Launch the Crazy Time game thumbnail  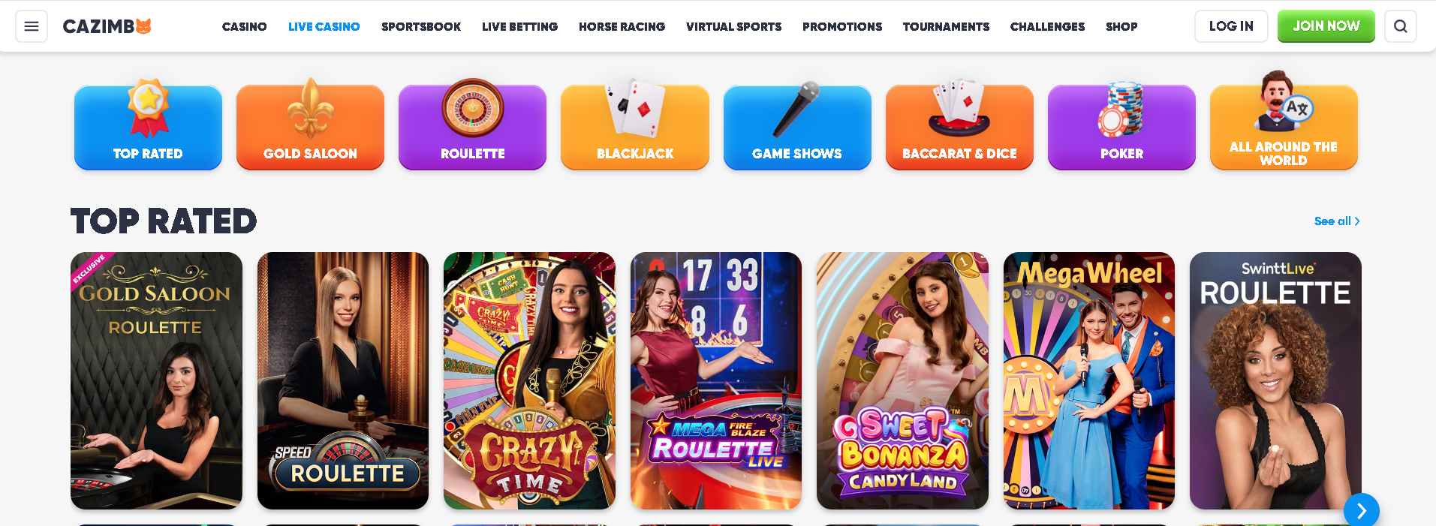pyautogui.click(x=529, y=380)
